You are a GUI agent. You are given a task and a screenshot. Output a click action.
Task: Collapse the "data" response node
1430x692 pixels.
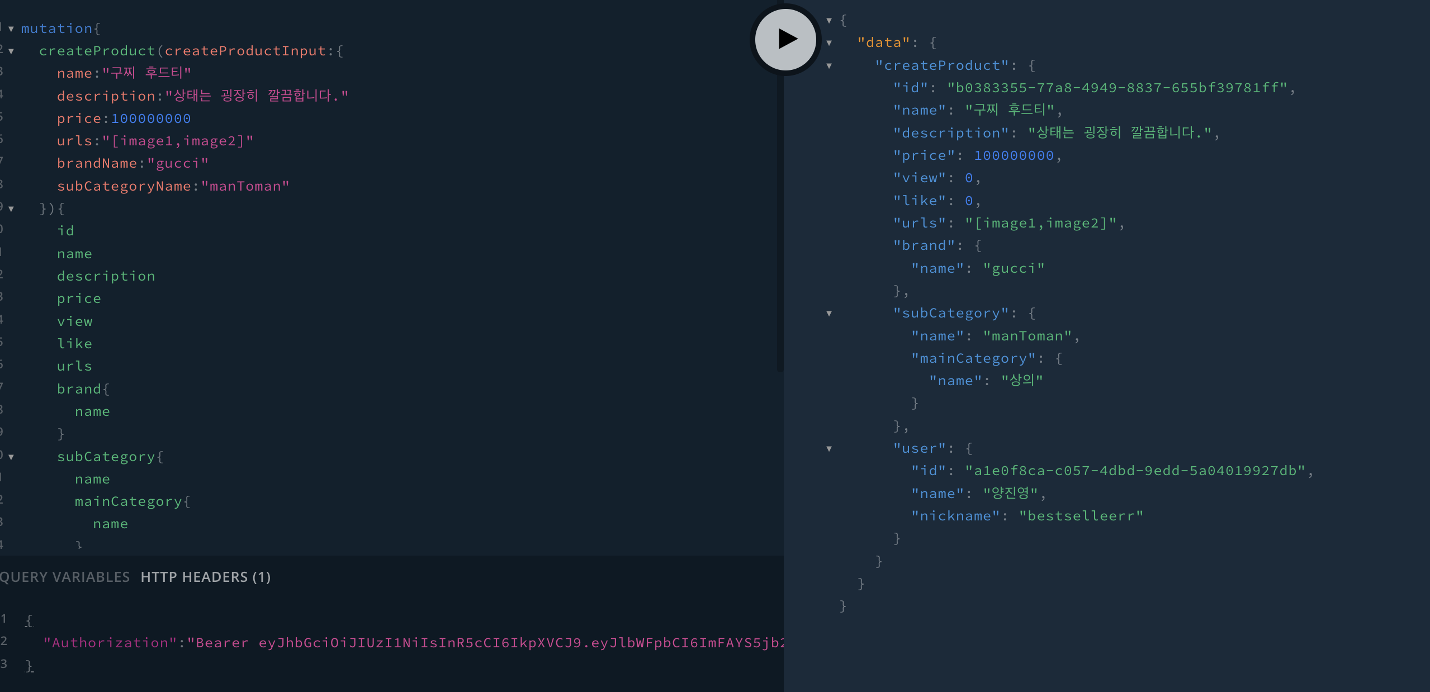click(829, 42)
